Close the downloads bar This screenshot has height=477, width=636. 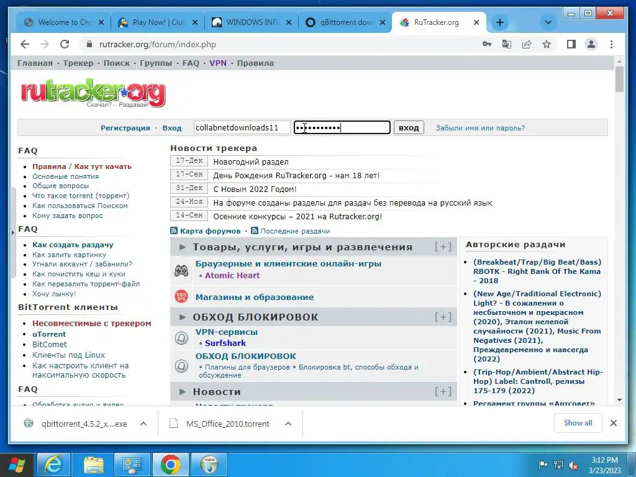(x=613, y=423)
